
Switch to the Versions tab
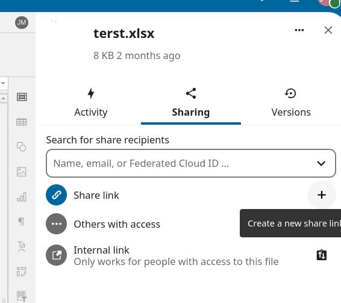click(291, 102)
